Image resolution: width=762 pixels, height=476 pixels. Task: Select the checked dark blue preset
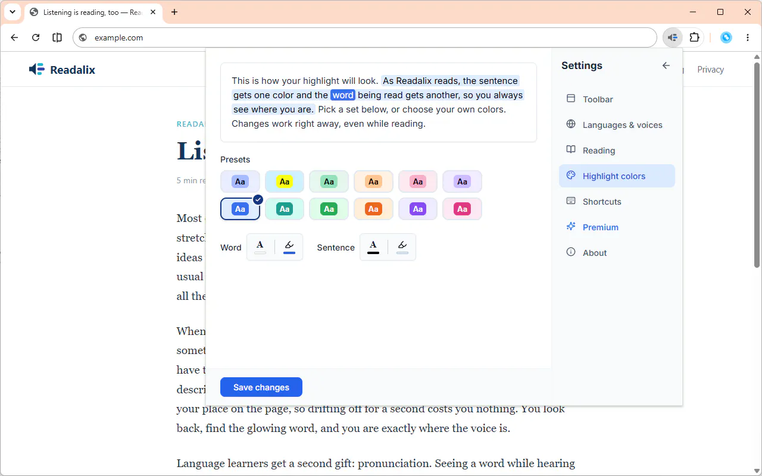coord(240,209)
